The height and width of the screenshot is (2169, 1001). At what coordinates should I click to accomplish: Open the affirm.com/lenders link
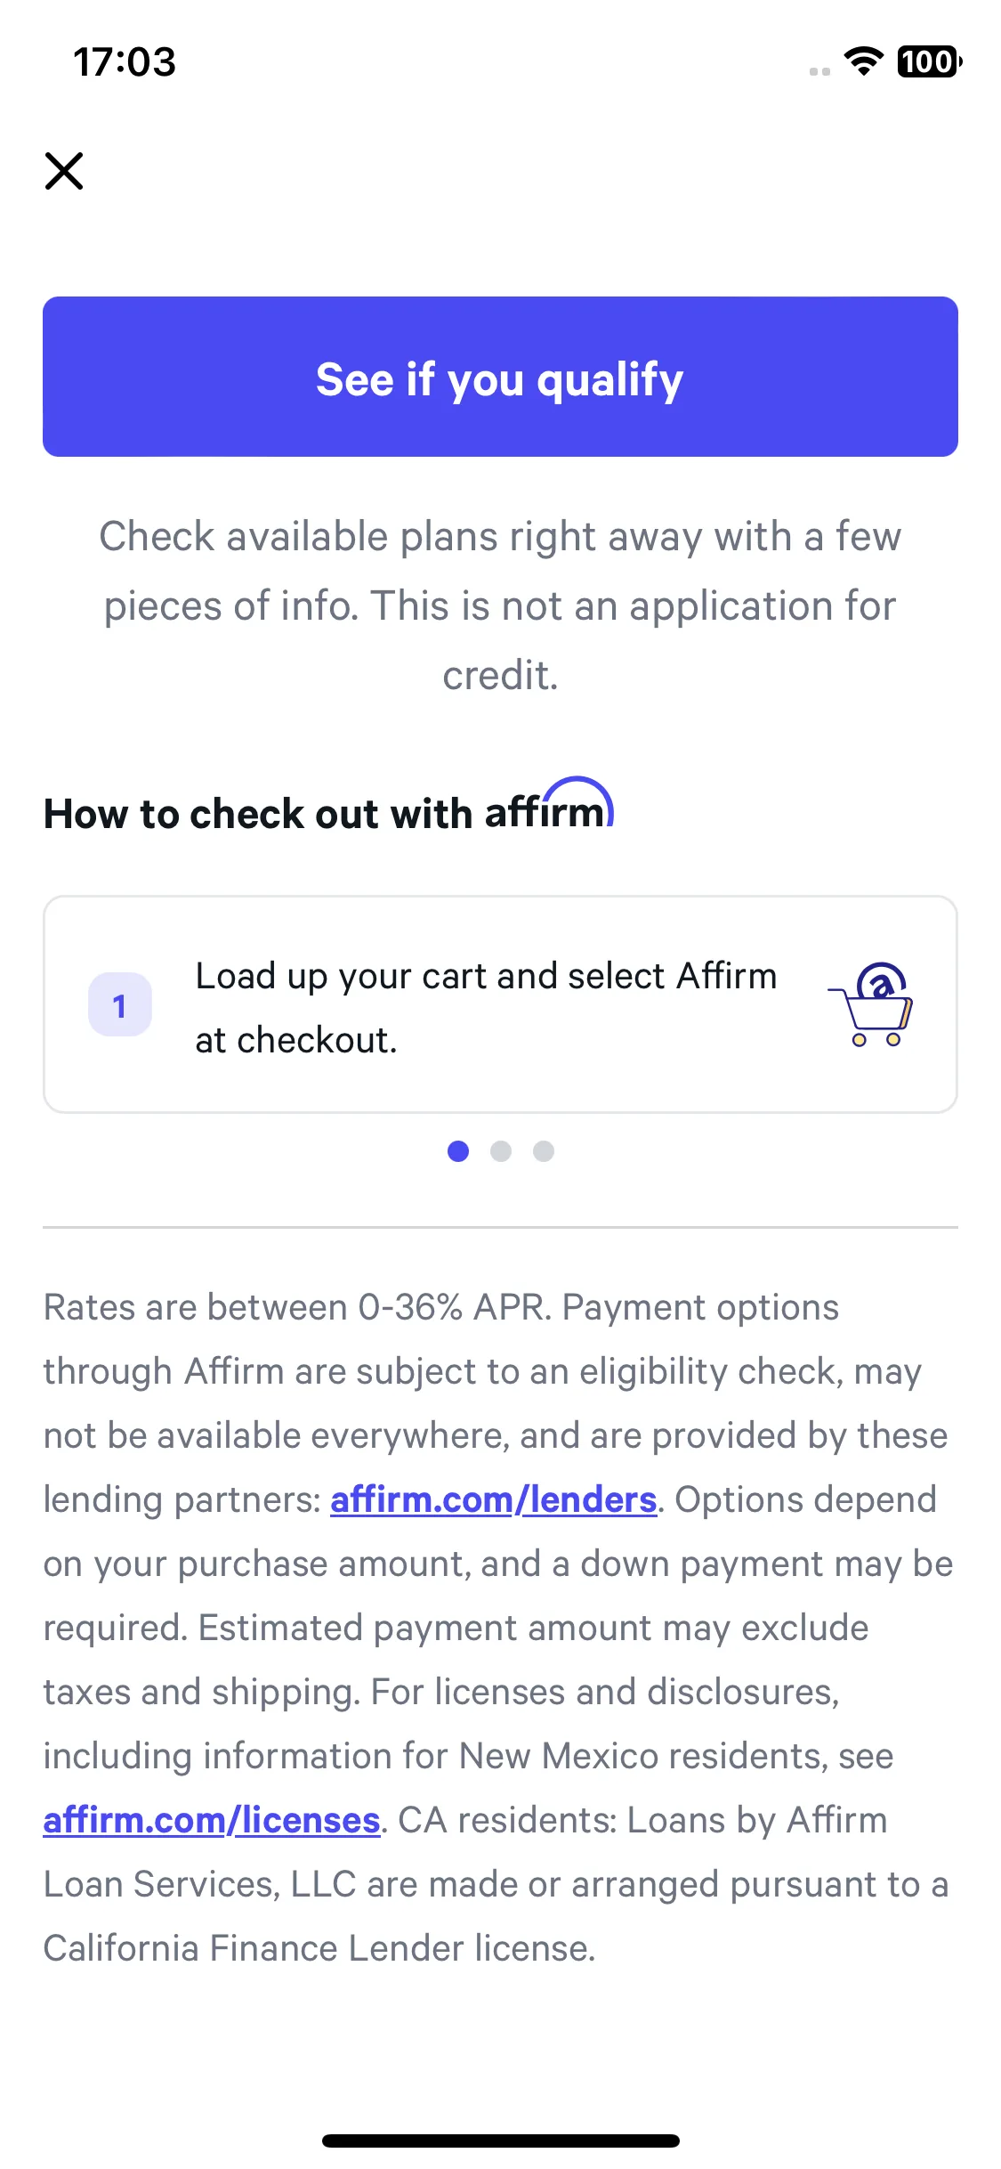493,1500
